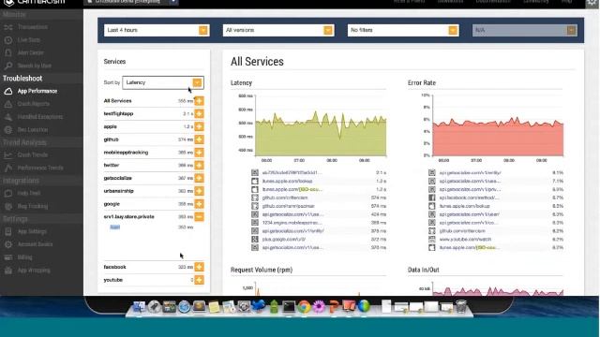The height and width of the screenshot is (337, 600).
Task: Open the Sort by Latency dropdown
Action: tap(163, 82)
